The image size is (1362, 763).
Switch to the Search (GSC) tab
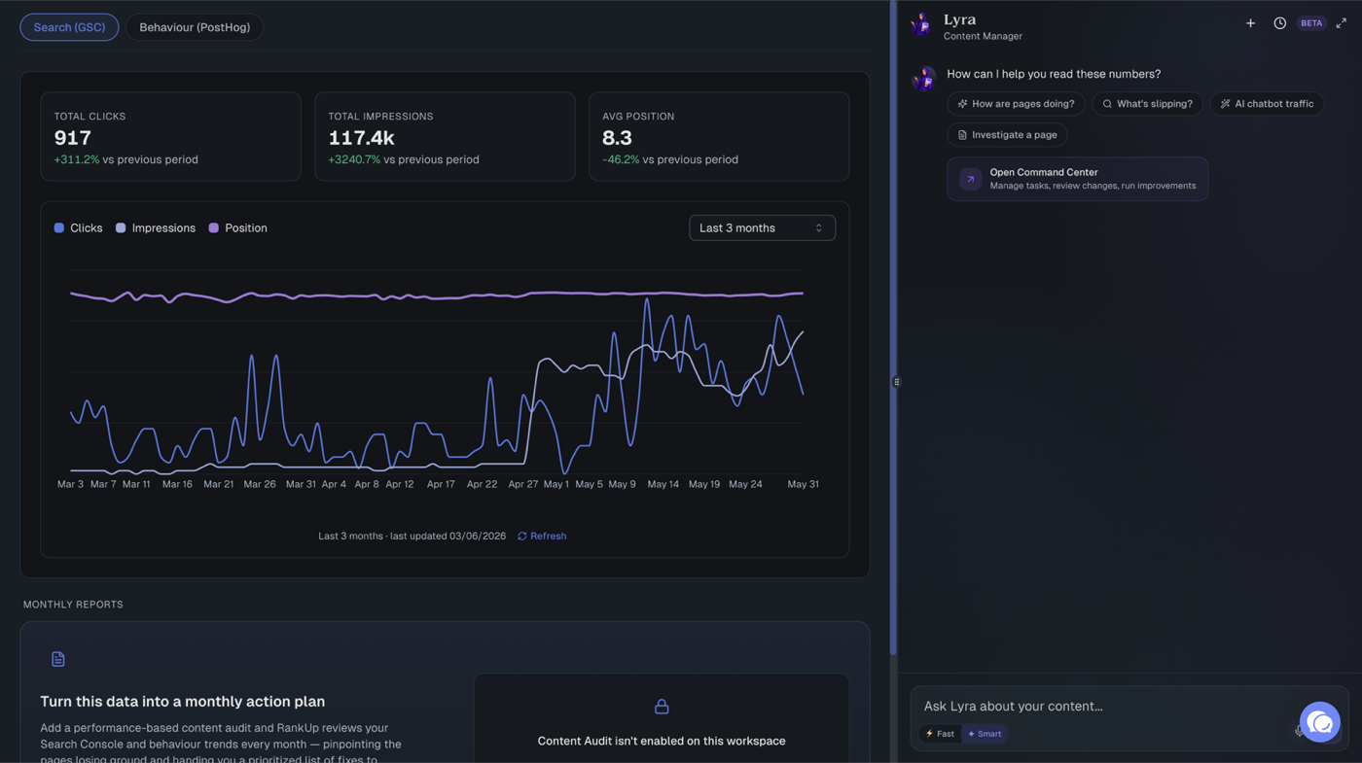pyautogui.click(x=69, y=27)
